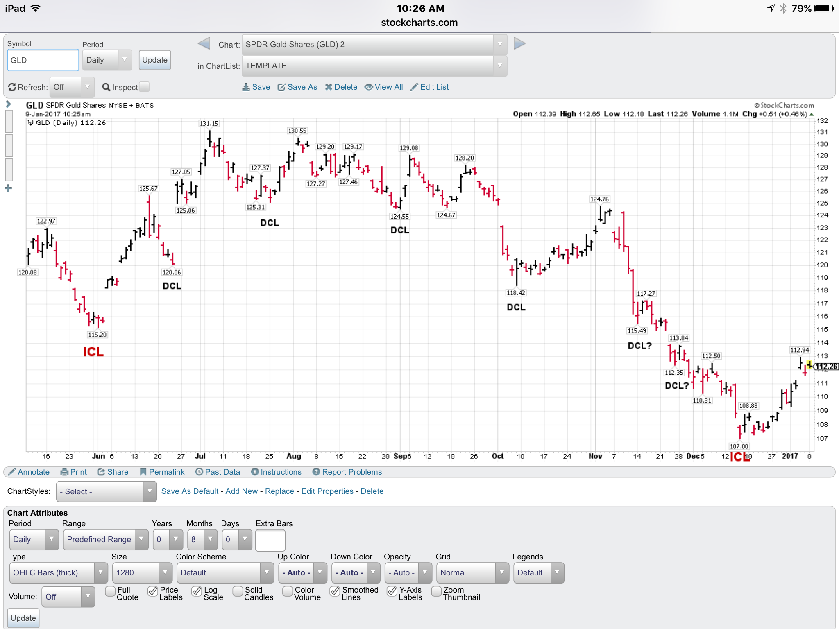Image resolution: width=839 pixels, height=629 pixels.
Task: Uncheck the Log Scale checkbox
Action: [197, 591]
